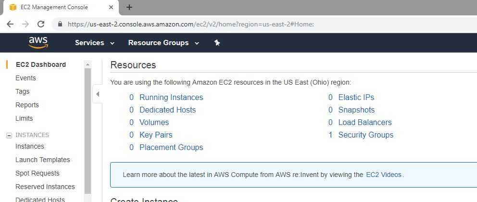Click the EC2 tab favicon cube icon

13,7
